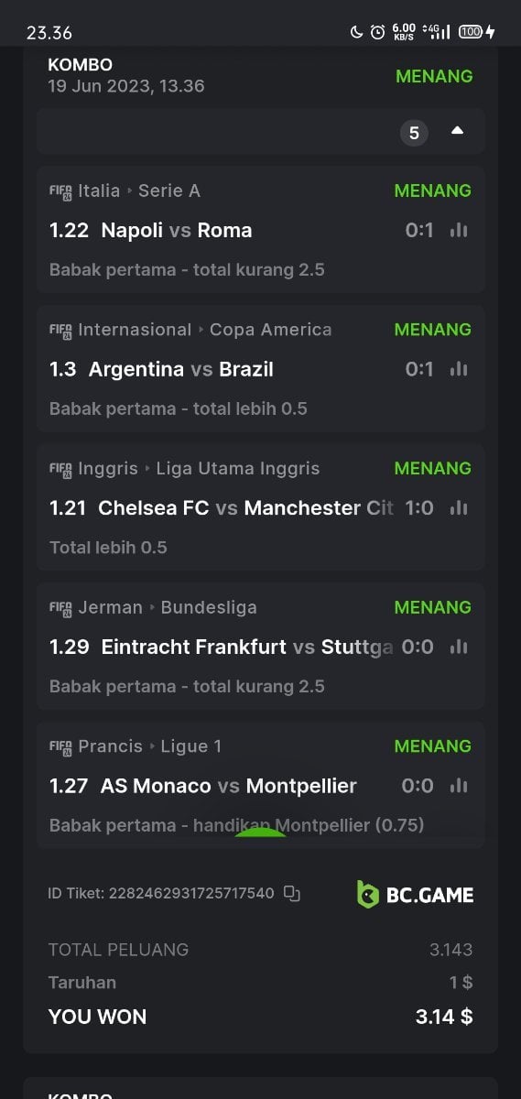Tap the 5 selections count badge
The image size is (521, 1099).
(414, 134)
